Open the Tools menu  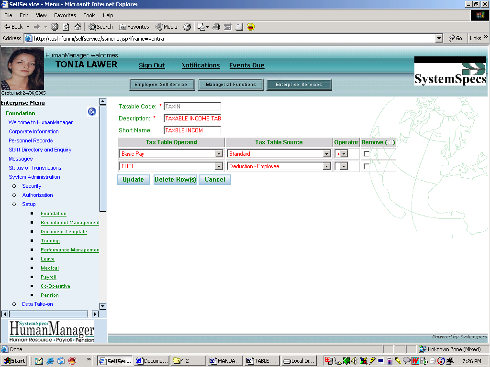tap(89, 15)
